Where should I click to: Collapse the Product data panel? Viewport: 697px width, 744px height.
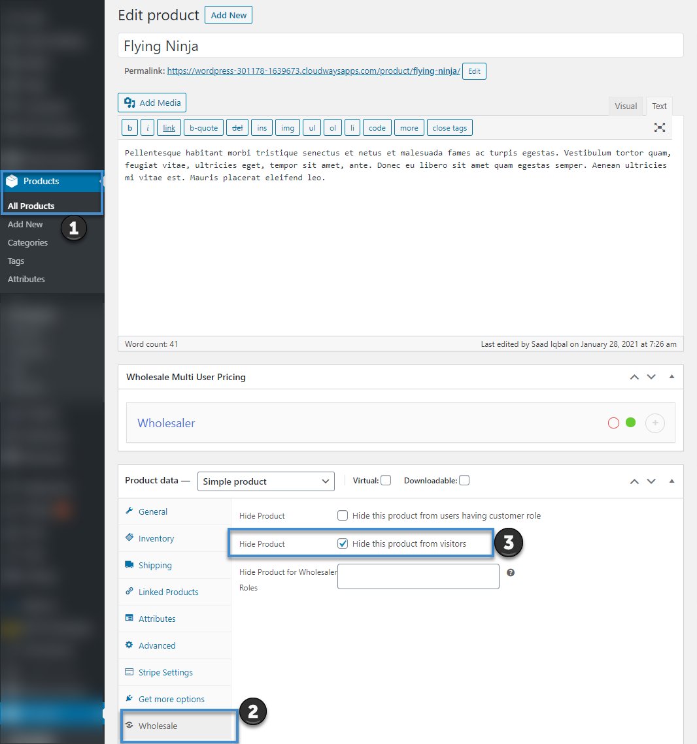pos(671,481)
